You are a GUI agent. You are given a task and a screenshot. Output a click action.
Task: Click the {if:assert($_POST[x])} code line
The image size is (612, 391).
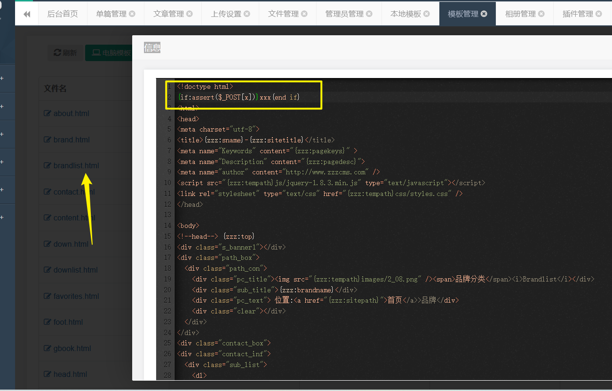click(x=238, y=97)
